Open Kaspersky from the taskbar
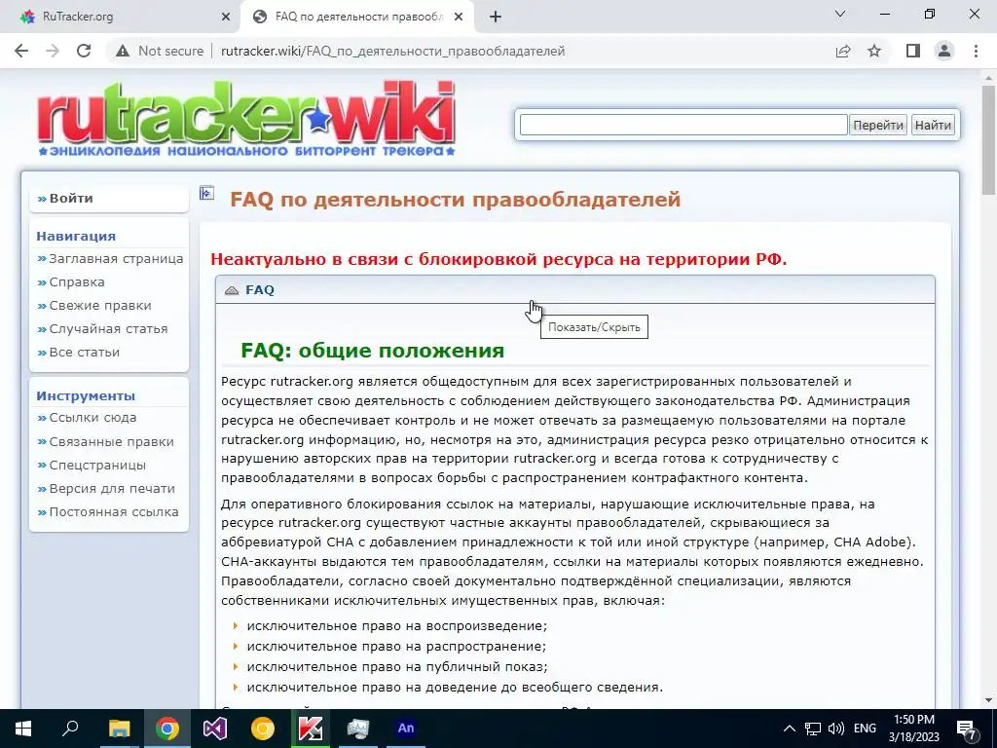Viewport: 997px width, 748px height. coord(311,729)
